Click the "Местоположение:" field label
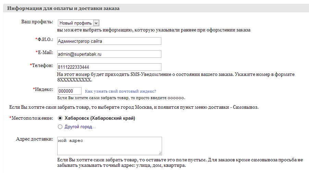Viewport: 309px width, 173px height. (x=32, y=118)
